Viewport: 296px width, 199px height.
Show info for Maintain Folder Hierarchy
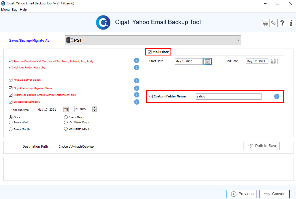137,67
